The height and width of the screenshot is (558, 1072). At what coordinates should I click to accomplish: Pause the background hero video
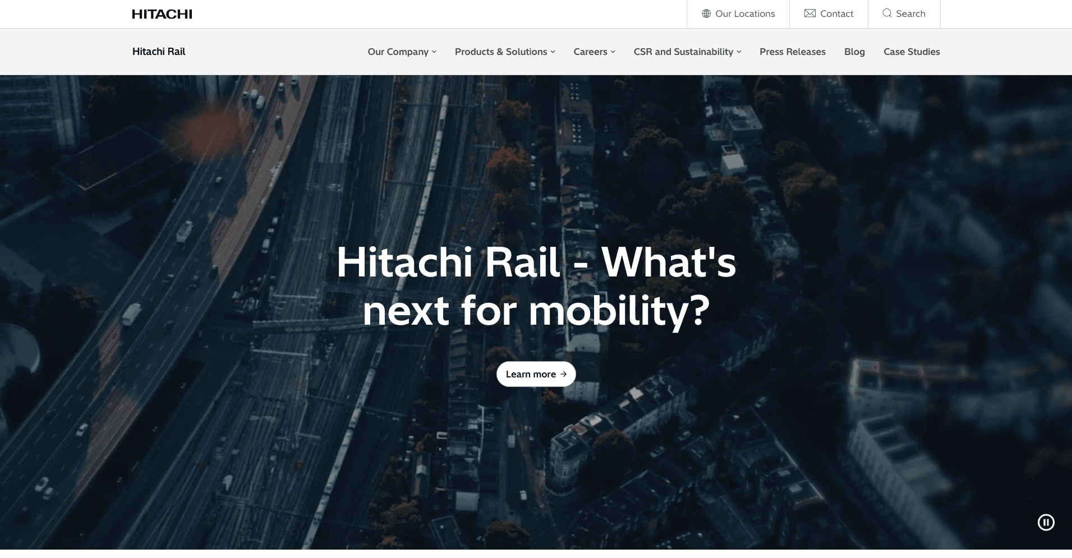coord(1046,523)
